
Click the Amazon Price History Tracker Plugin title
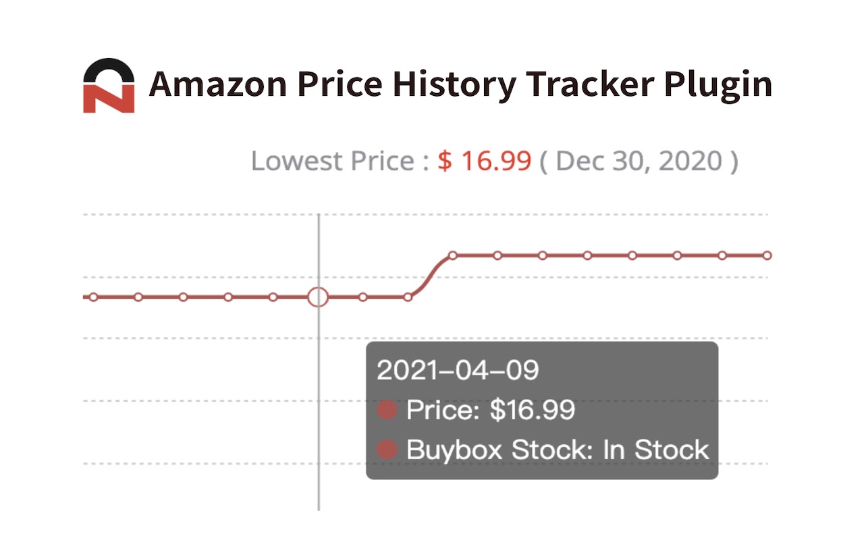click(x=460, y=86)
